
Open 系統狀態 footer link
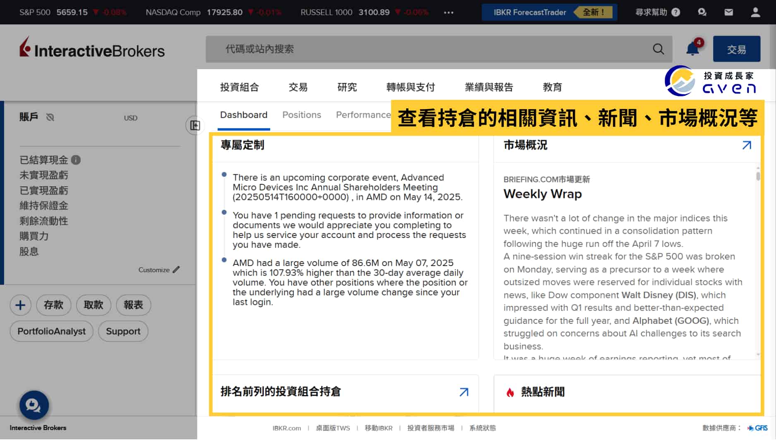coord(483,428)
